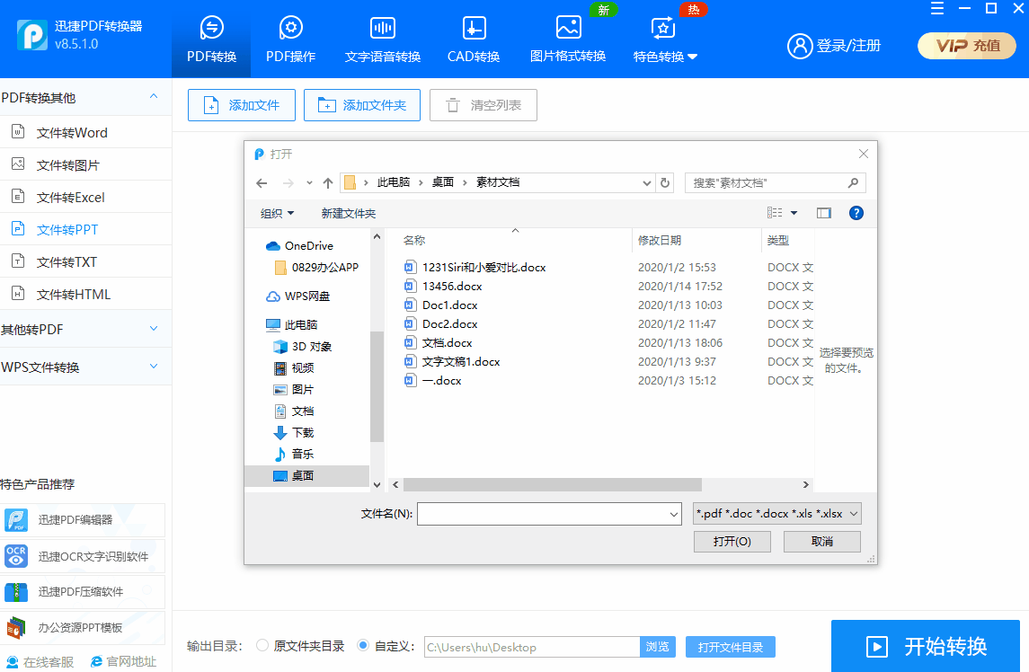Click the 图片格式转换 image icon

(x=568, y=28)
